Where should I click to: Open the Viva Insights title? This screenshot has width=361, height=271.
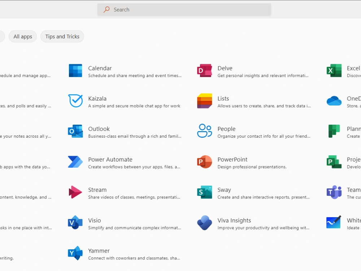tap(234, 220)
